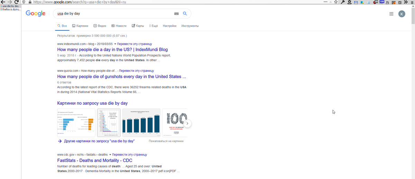
Task: Open tracking protection shield icon
Action: pos(24,2)
